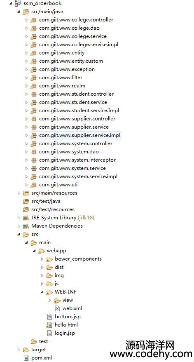Select com.giit.www.supplier.service.impl package
Viewport: 194px width, 362px height.
point(79,135)
